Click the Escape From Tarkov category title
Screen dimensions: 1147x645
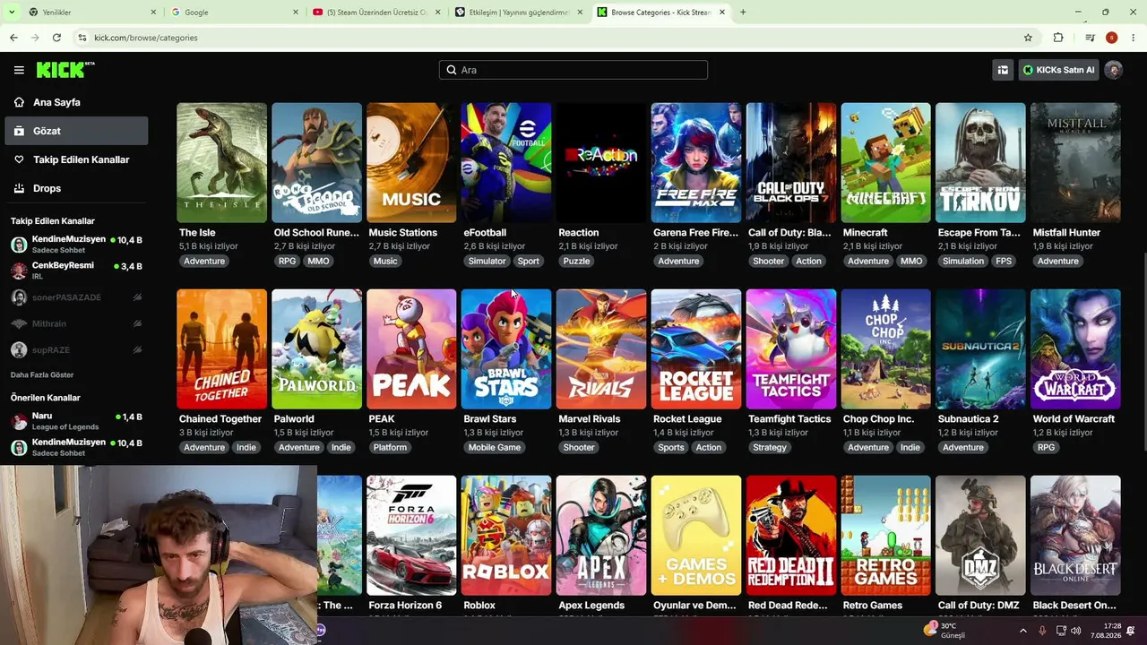point(979,233)
